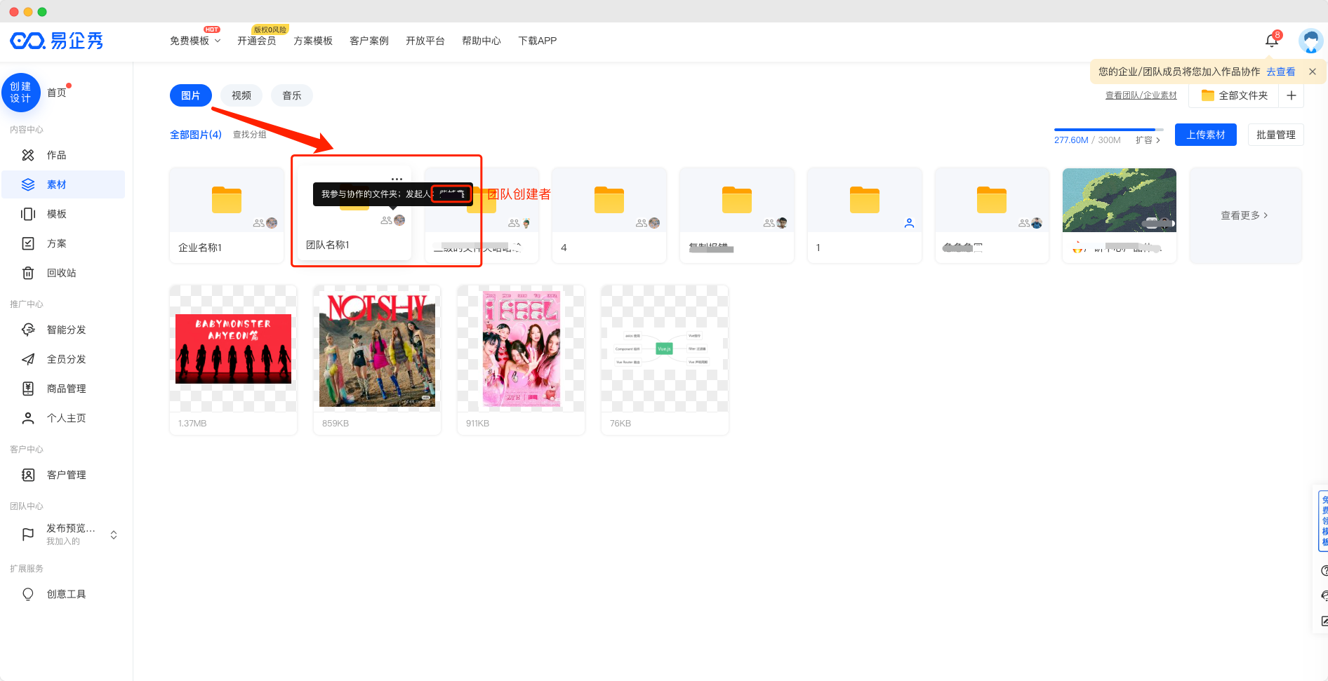The image size is (1328, 681).
Task: Click the 个人主页 person icon
Action: pyautogui.click(x=28, y=418)
